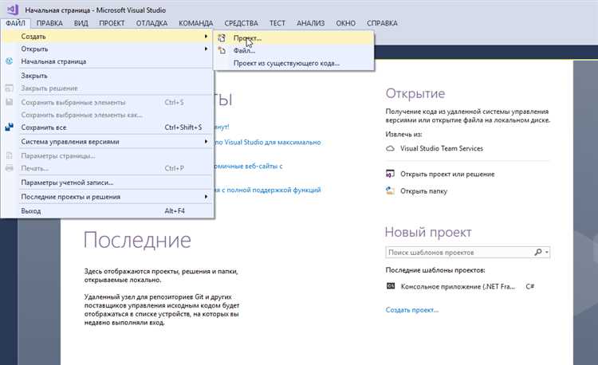Select Система управления версиями entry

(107, 141)
